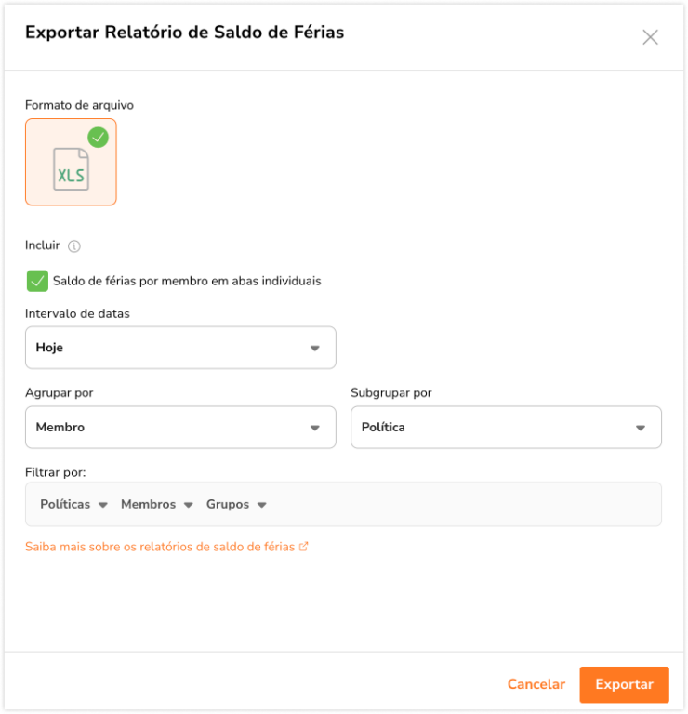
Task: Click the arrow in Política subgroup field
Action: tap(641, 429)
